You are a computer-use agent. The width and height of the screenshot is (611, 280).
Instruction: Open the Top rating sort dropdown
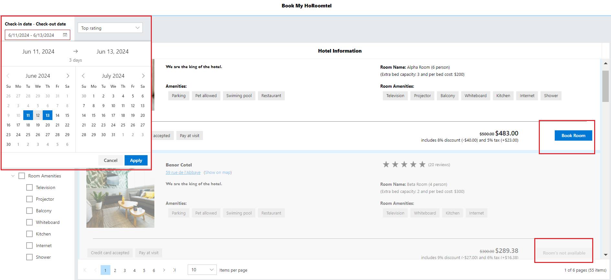pos(110,28)
